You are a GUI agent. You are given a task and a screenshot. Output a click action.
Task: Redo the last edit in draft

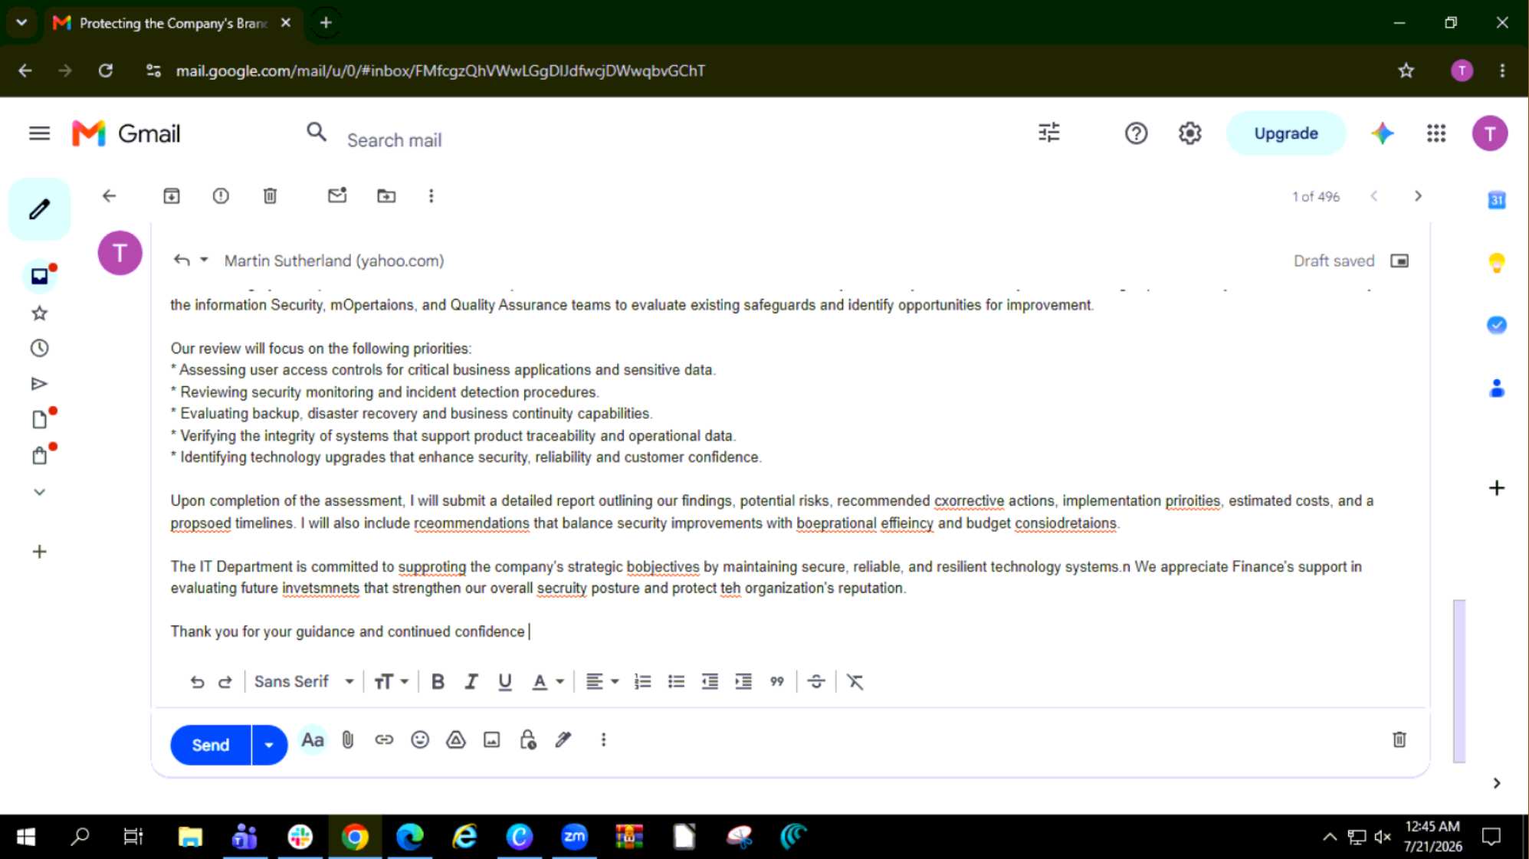coord(225,681)
